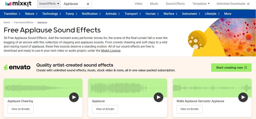The height and width of the screenshot is (119, 256).
Task: Clear the Applause search text with X
Action: [88, 4]
